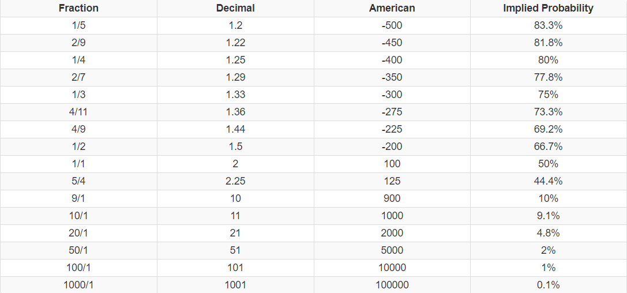Click the Decimal column header
Viewport: 627px width, 293px height.
click(235, 8)
